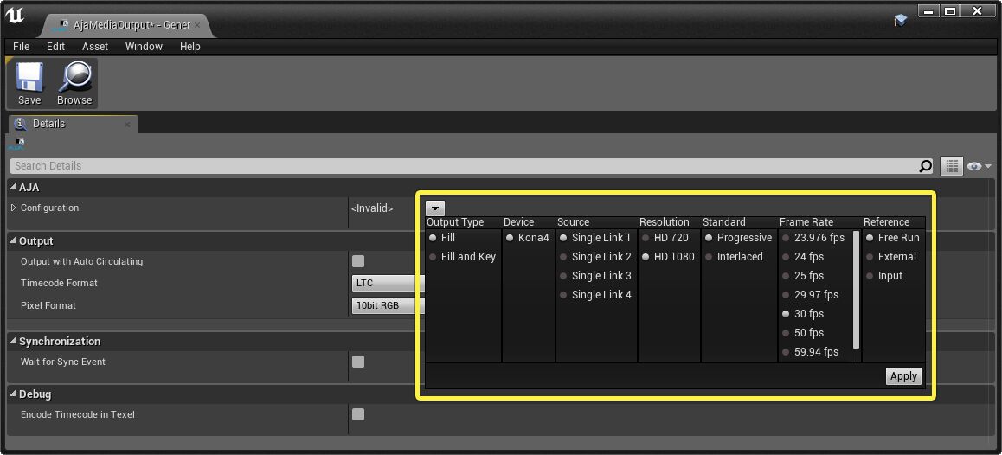Select 25 fps frame rate
Viewport: 1002px width, 455px height.
(x=803, y=276)
